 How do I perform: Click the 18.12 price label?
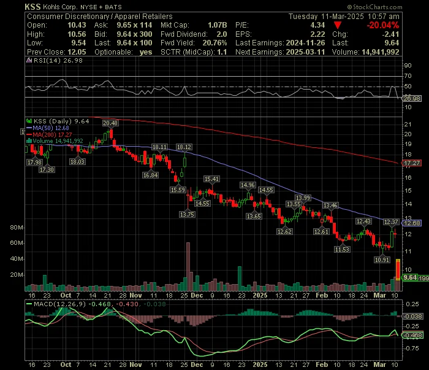pos(184,147)
